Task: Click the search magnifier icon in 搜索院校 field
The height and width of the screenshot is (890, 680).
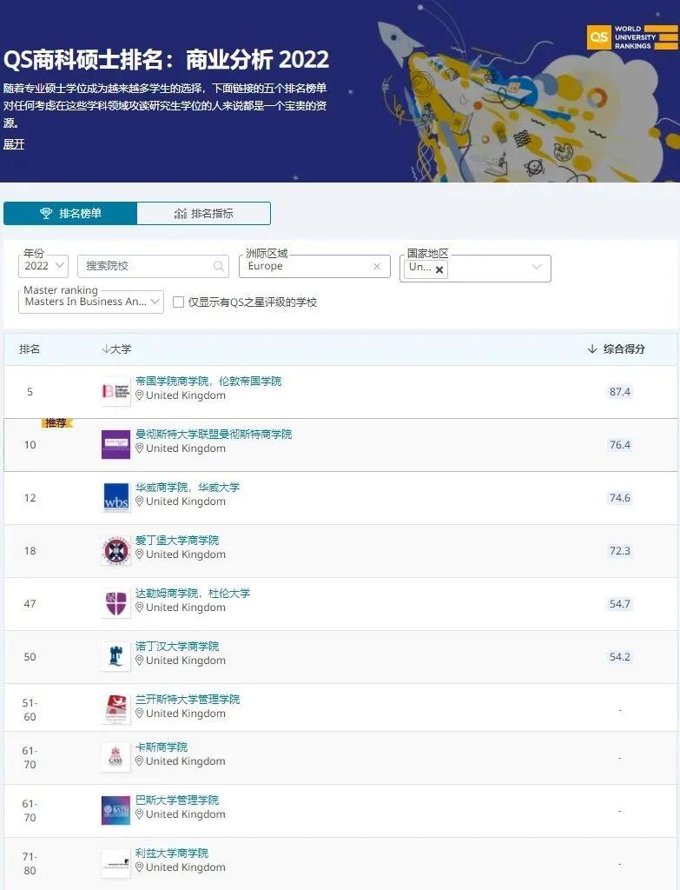Action: [218, 266]
